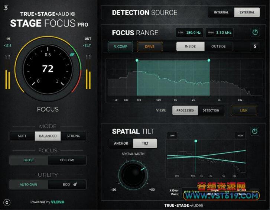Set mode to STRONG
The image size is (270, 210).
coord(74,136)
